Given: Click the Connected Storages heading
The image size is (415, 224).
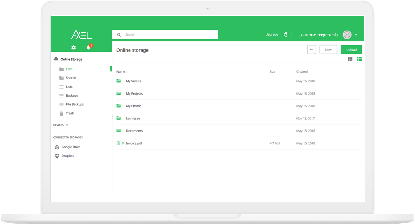Looking at the screenshot, I should [68, 137].
